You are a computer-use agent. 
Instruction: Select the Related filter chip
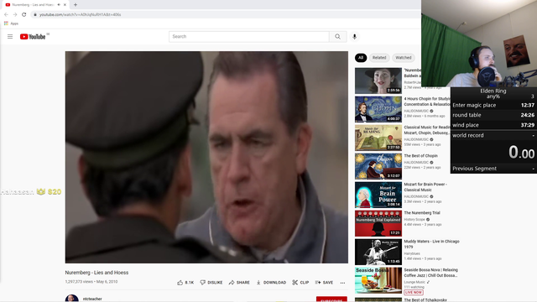[379, 58]
